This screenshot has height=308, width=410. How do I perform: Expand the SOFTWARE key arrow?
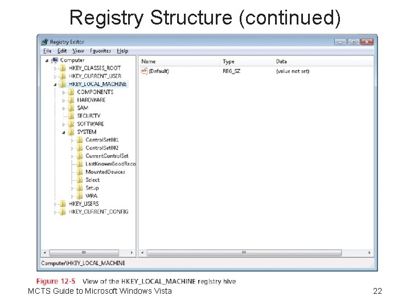click(63, 124)
